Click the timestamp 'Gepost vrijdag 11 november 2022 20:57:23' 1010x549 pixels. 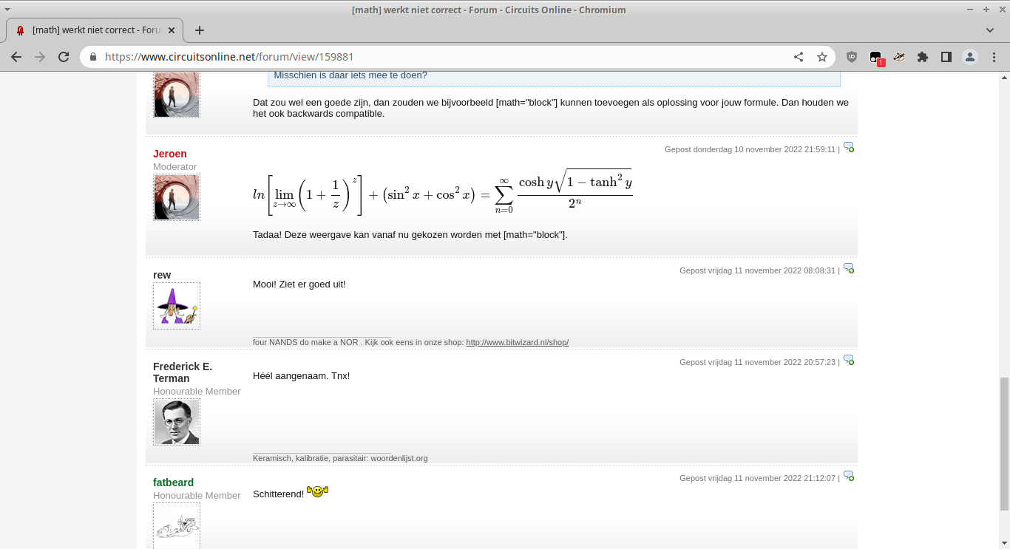757,362
